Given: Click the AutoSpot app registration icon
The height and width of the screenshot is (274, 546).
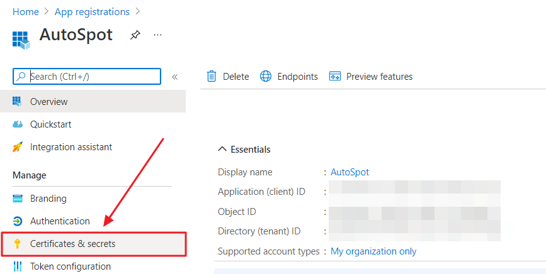Looking at the screenshot, I should [21, 38].
